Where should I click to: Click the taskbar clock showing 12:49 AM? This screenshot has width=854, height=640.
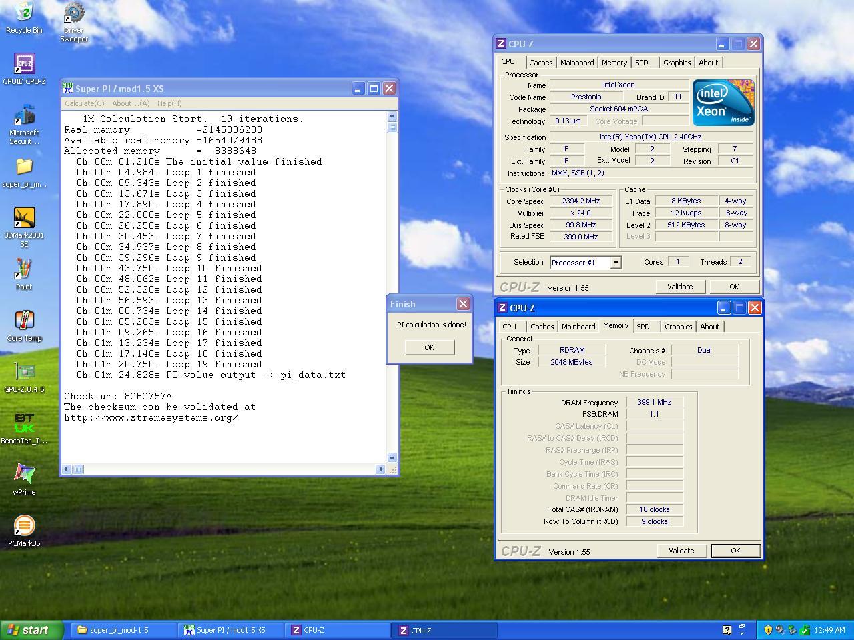[x=830, y=630]
